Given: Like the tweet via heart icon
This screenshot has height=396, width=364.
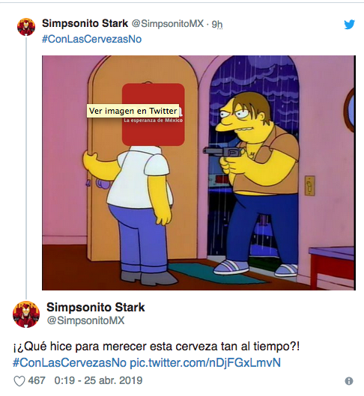Looking at the screenshot, I should click(19, 381).
